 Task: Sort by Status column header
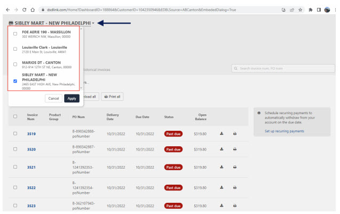tap(169, 117)
